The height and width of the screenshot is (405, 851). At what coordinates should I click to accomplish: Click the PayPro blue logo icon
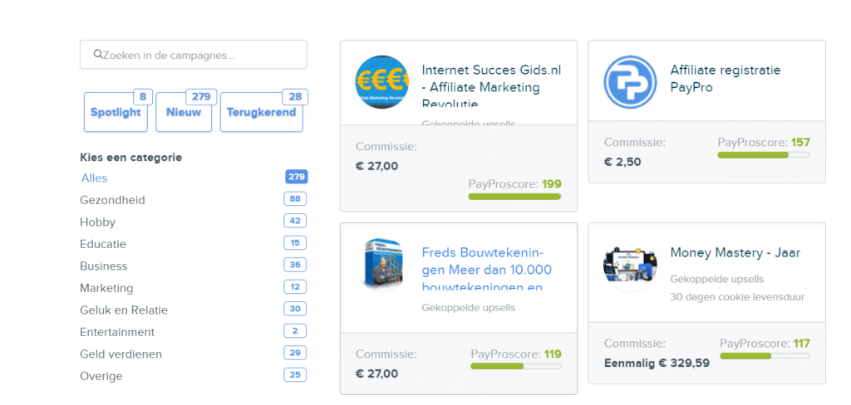[630, 82]
